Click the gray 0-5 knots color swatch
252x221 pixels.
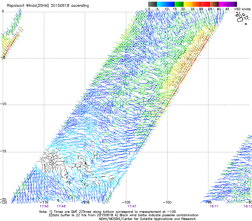tap(153, 4)
